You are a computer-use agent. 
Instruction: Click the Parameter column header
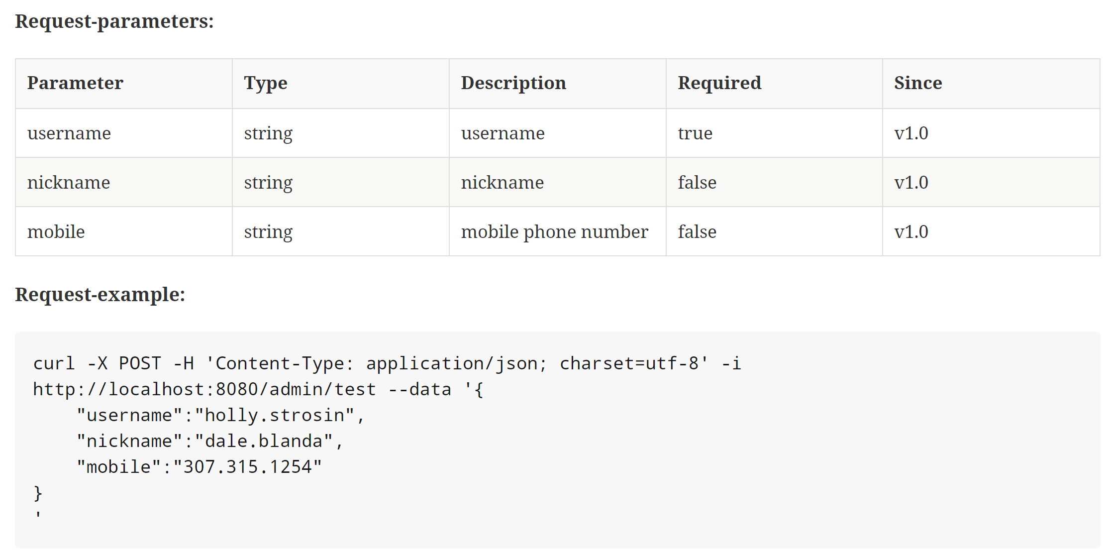(x=75, y=83)
